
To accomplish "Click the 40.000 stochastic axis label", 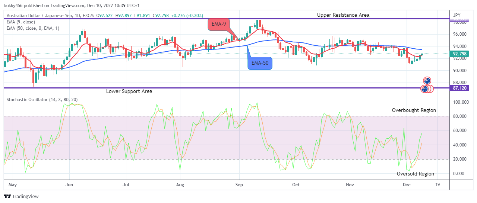I will 459,145.
